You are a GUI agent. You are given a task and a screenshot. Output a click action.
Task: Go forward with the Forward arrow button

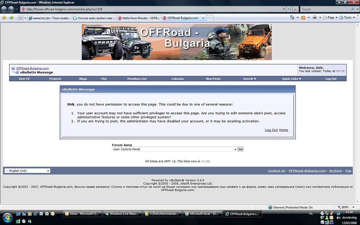[11, 9]
